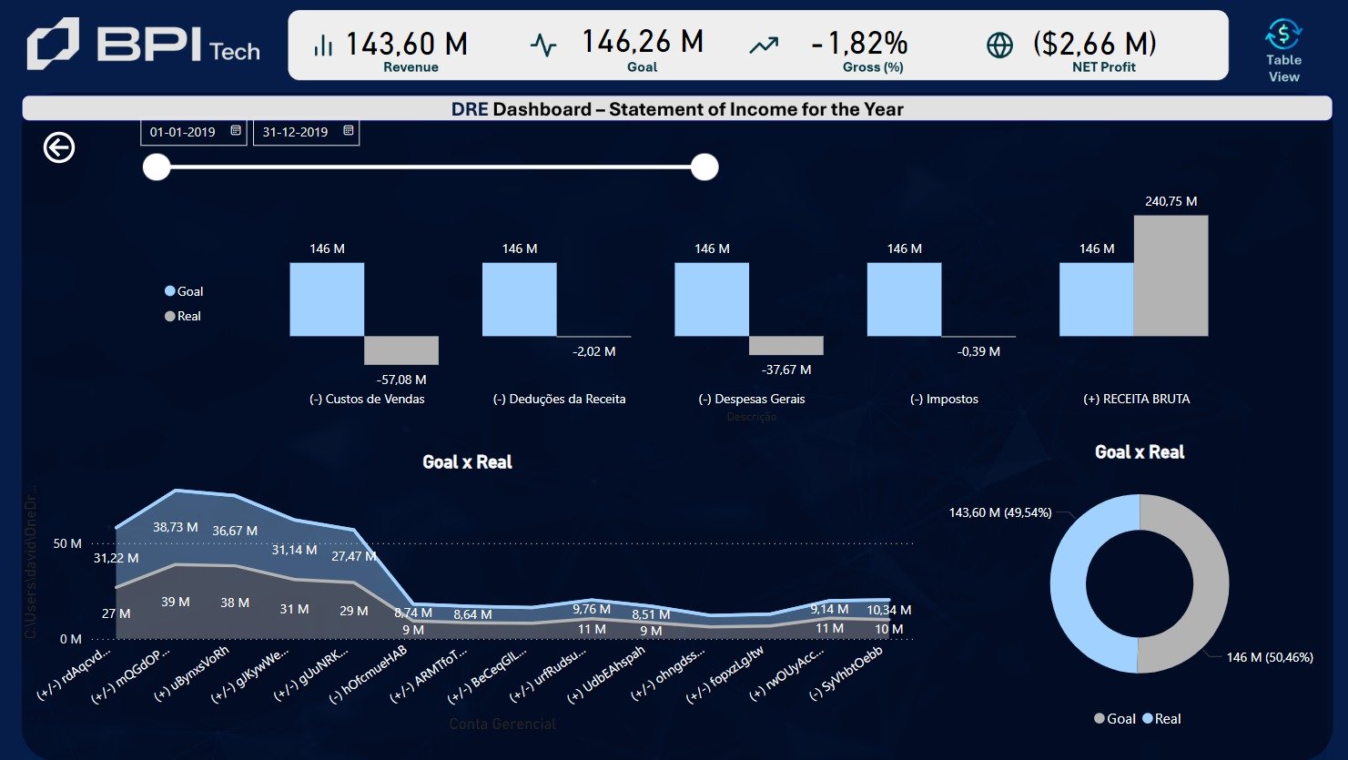The height and width of the screenshot is (760, 1348).
Task: Toggle Real legend under donut chart
Action: (x=1161, y=719)
